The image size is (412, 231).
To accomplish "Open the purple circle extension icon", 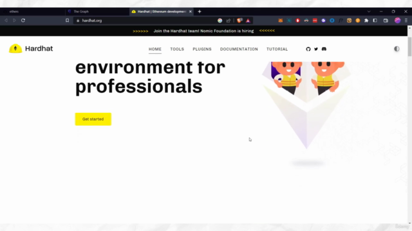I will (x=323, y=21).
